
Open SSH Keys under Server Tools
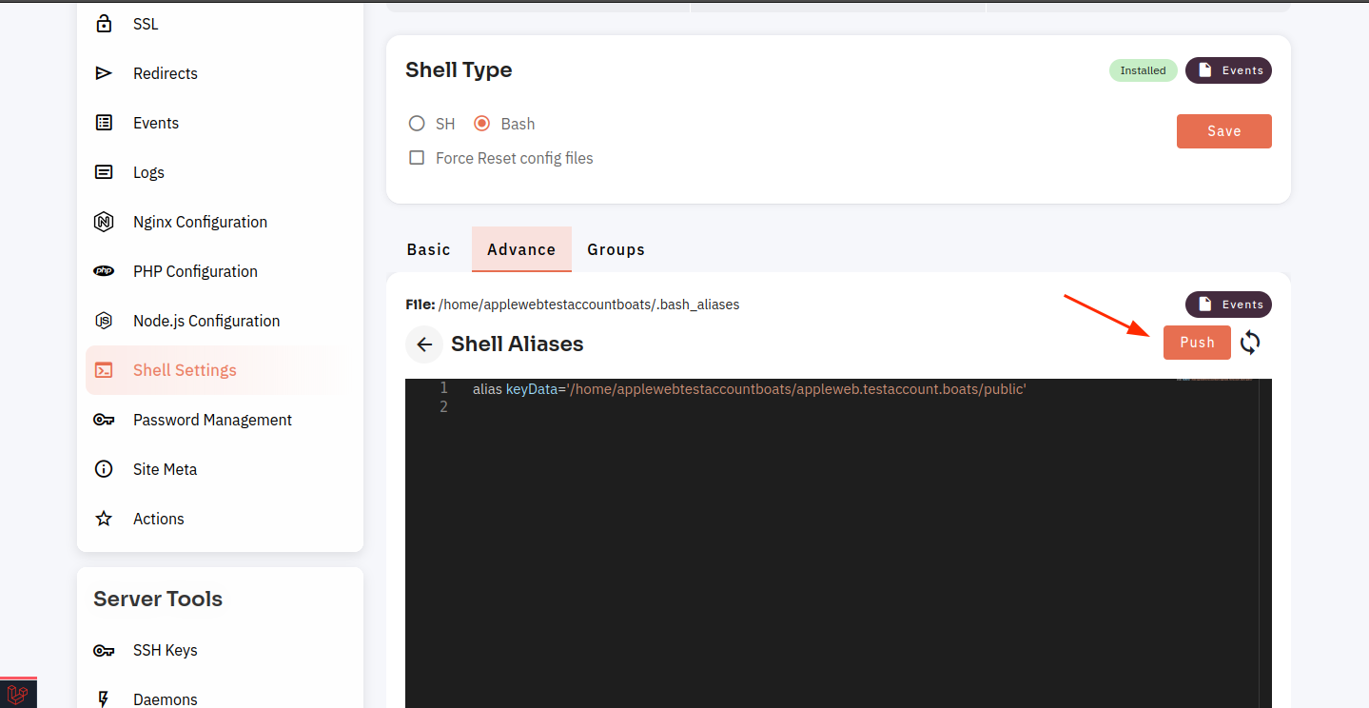[x=219, y=650]
